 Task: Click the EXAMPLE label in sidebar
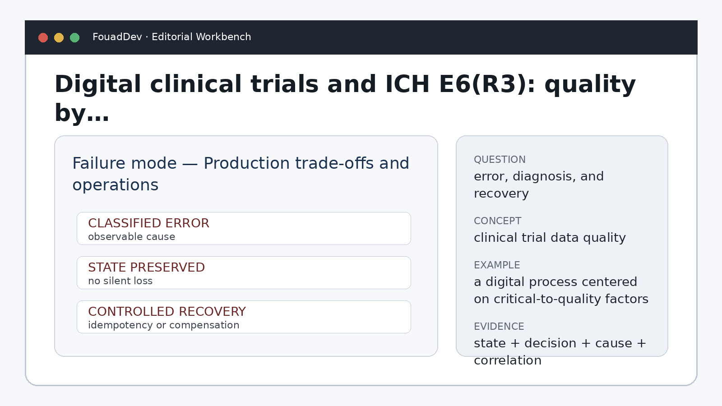click(x=497, y=265)
